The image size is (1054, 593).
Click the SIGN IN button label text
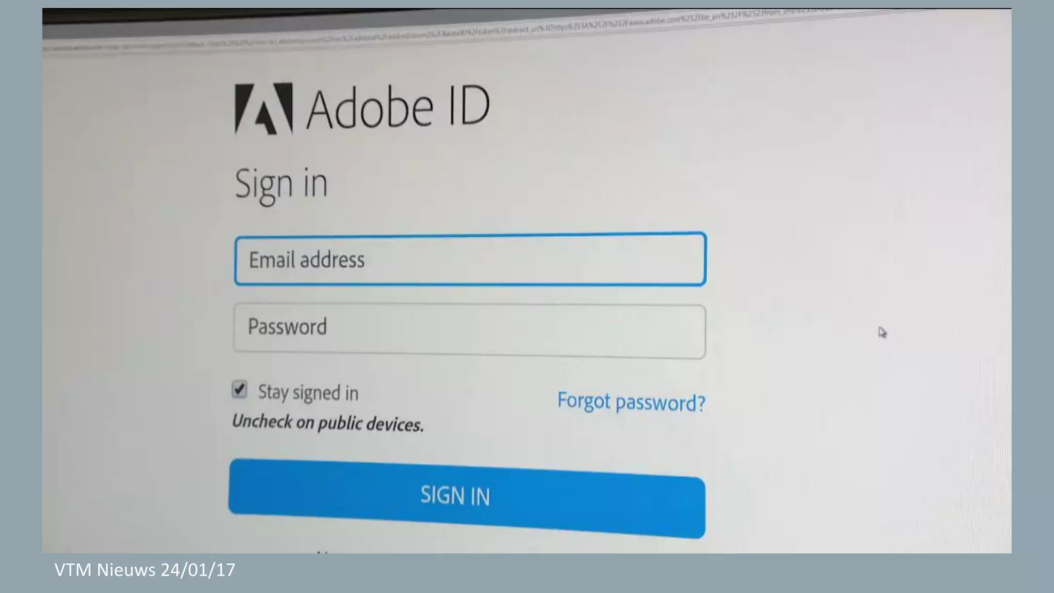455,495
